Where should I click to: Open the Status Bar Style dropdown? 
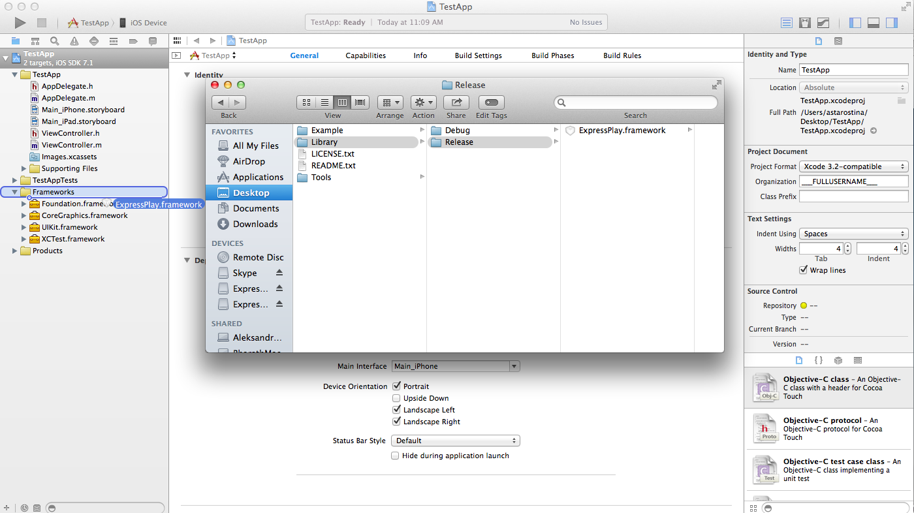(x=455, y=441)
